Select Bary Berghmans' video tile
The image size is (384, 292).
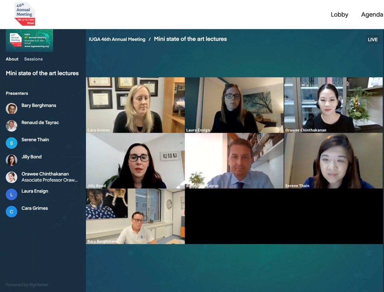[x=135, y=216]
